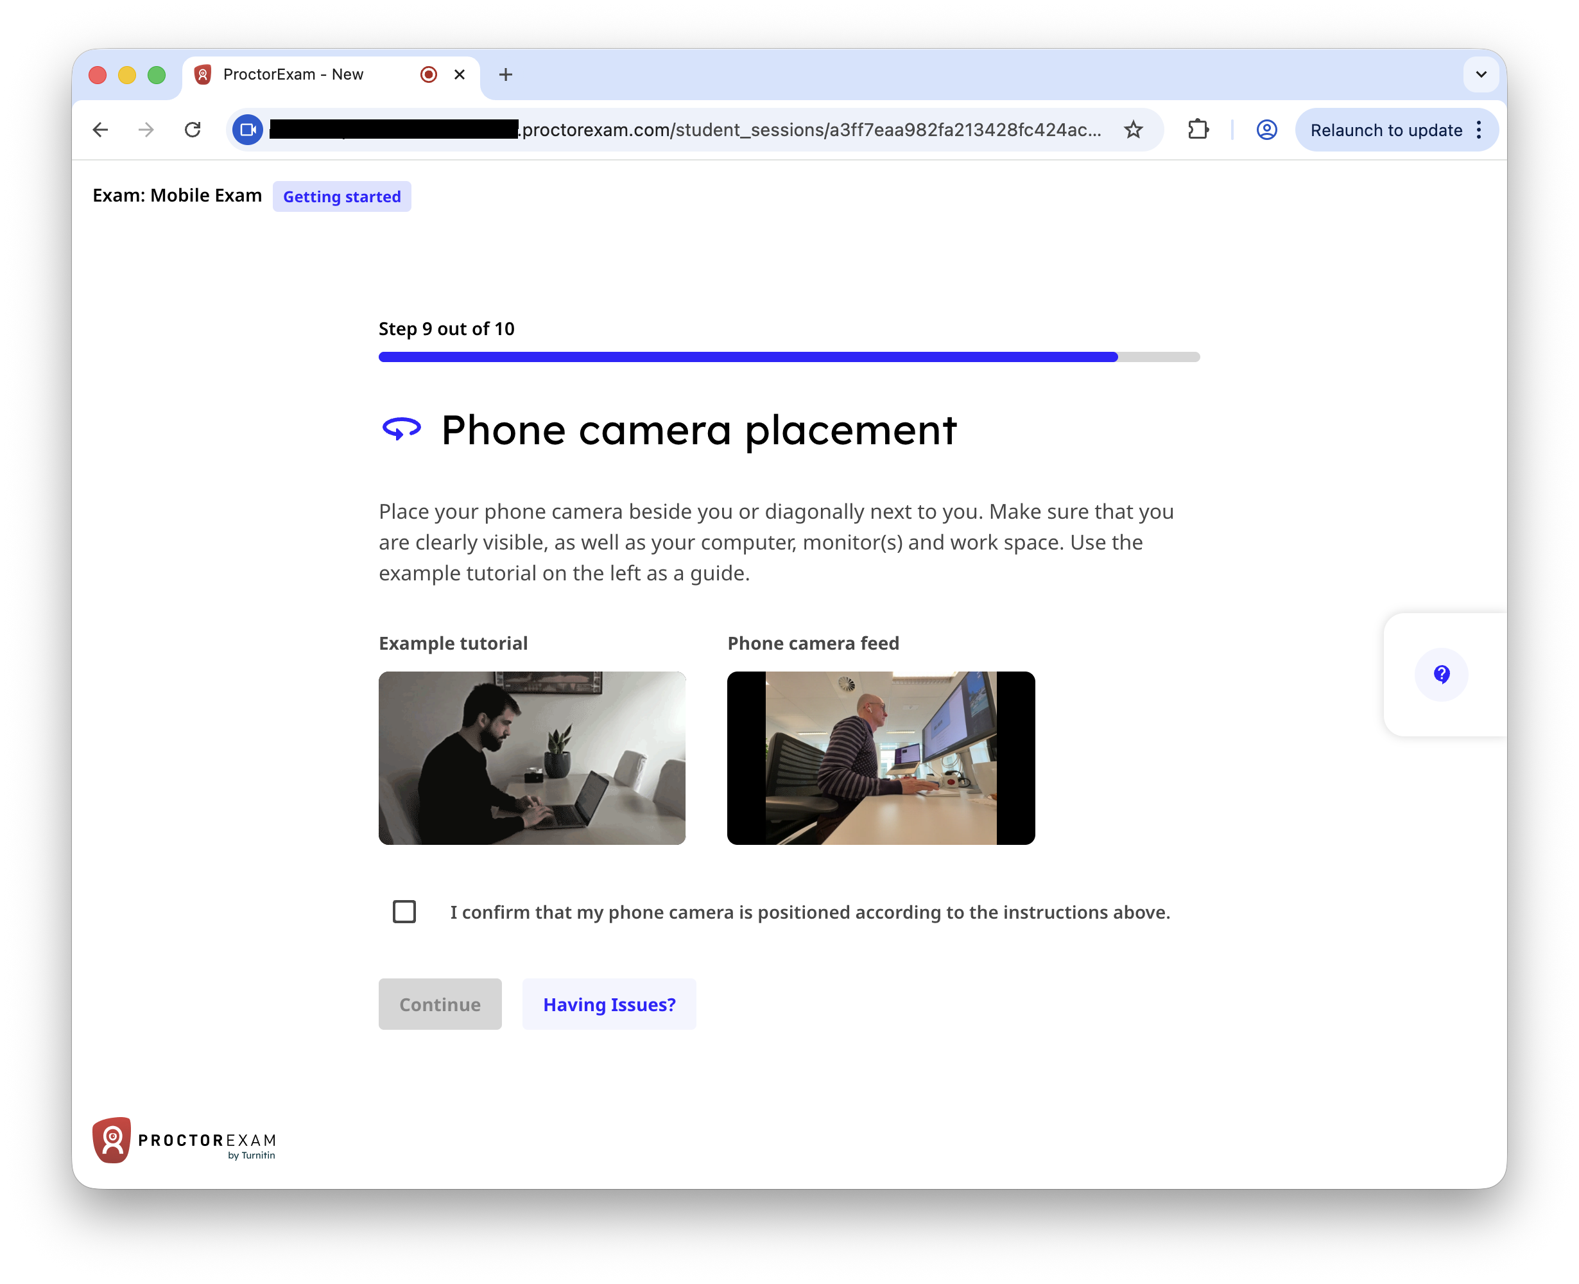Image resolution: width=1579 pixels, height=1284 pixels.
Task: Open the Having Issues? help link
Action: (x=609, y=1003)
